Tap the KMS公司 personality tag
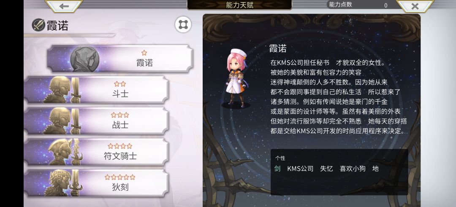The width and height of the screenshot is (456, 207). 301,169
